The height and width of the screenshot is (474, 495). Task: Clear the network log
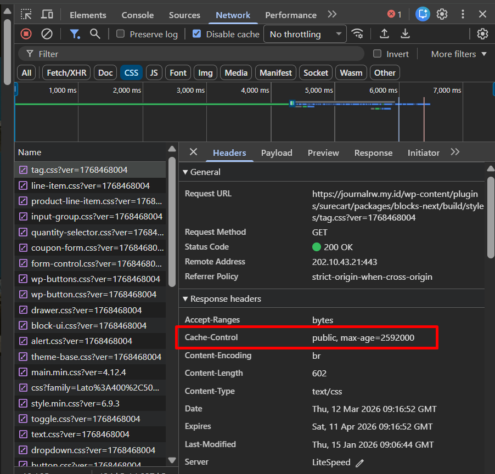47,34
